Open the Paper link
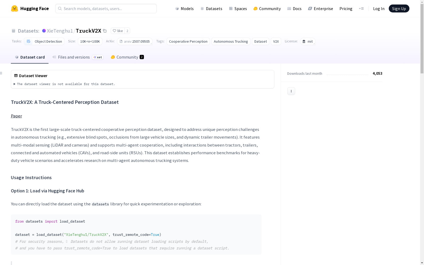Image resolution: width=424 pixels, height=265 pixels. tap(16, 116)
